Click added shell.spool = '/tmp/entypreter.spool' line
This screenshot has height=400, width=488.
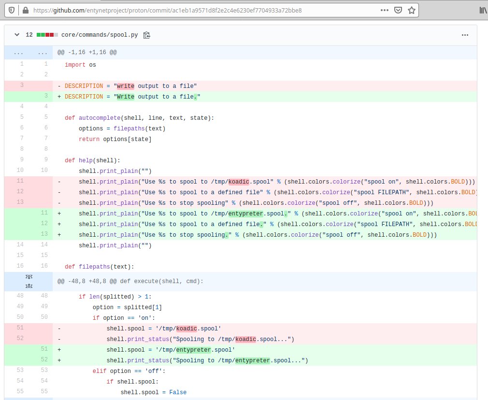241,350
